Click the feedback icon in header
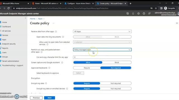The width and height of the screenshot is (179, 100). (149, 14)
